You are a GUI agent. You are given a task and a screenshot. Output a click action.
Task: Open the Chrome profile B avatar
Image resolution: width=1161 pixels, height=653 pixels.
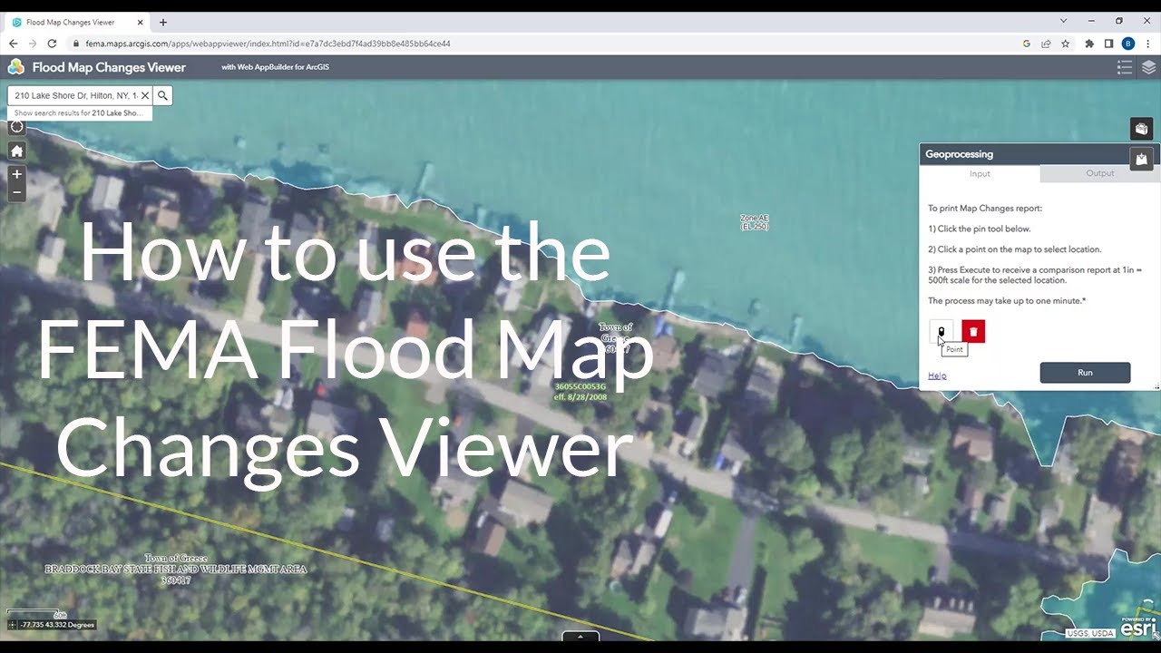(x=1128, y=44)
